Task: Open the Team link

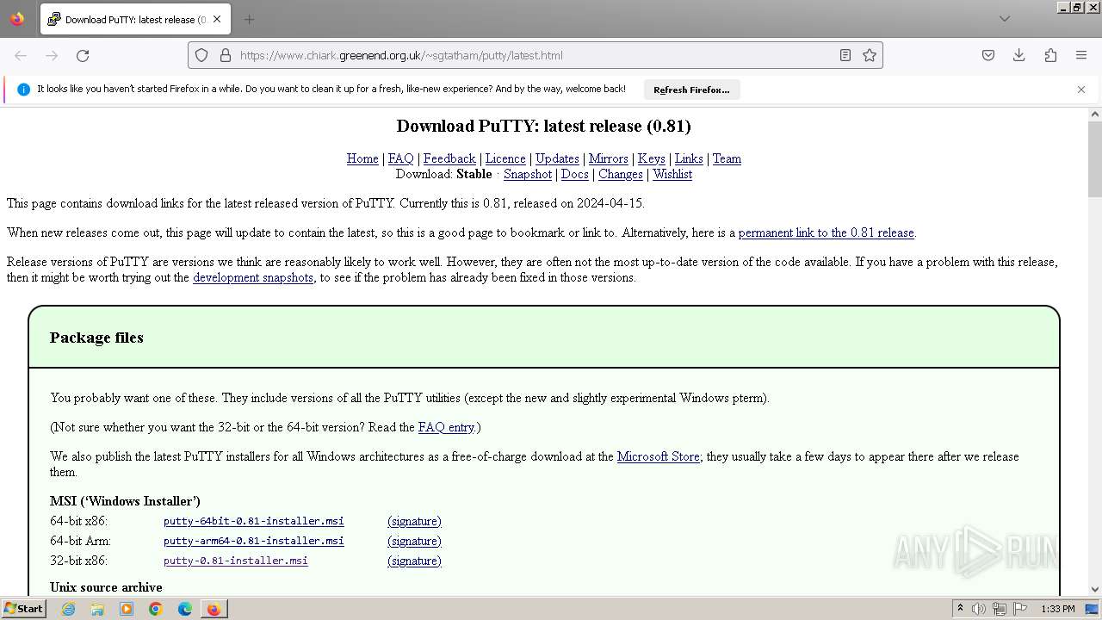Action: 727,158
